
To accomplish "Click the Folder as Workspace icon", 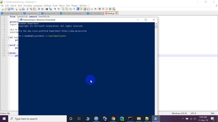I will [92, 9].
